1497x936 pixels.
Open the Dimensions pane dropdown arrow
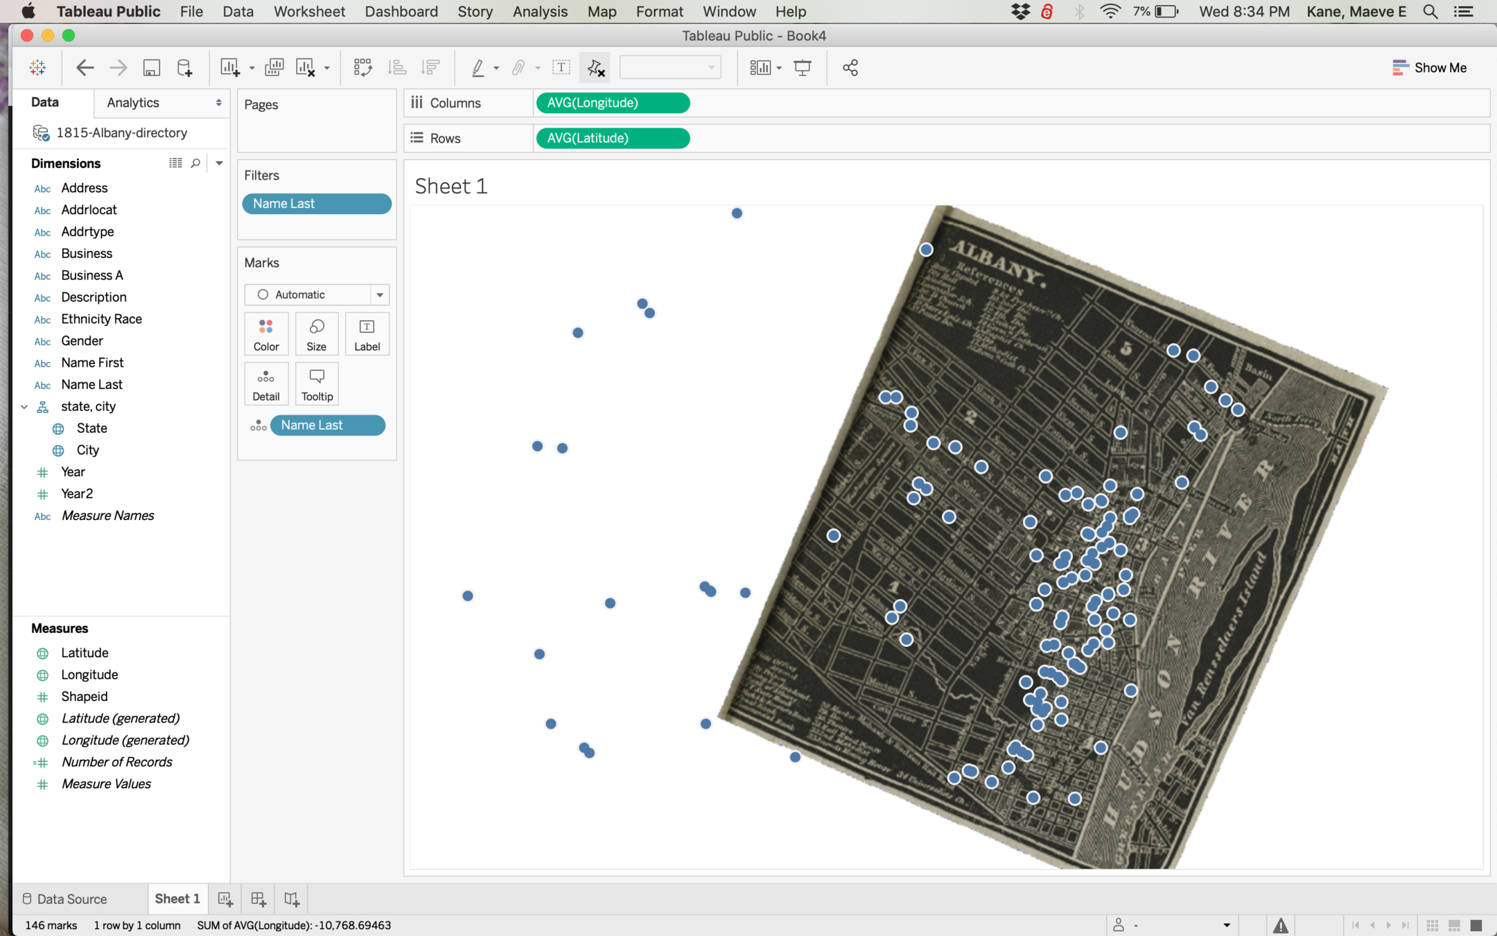(219, 163)
